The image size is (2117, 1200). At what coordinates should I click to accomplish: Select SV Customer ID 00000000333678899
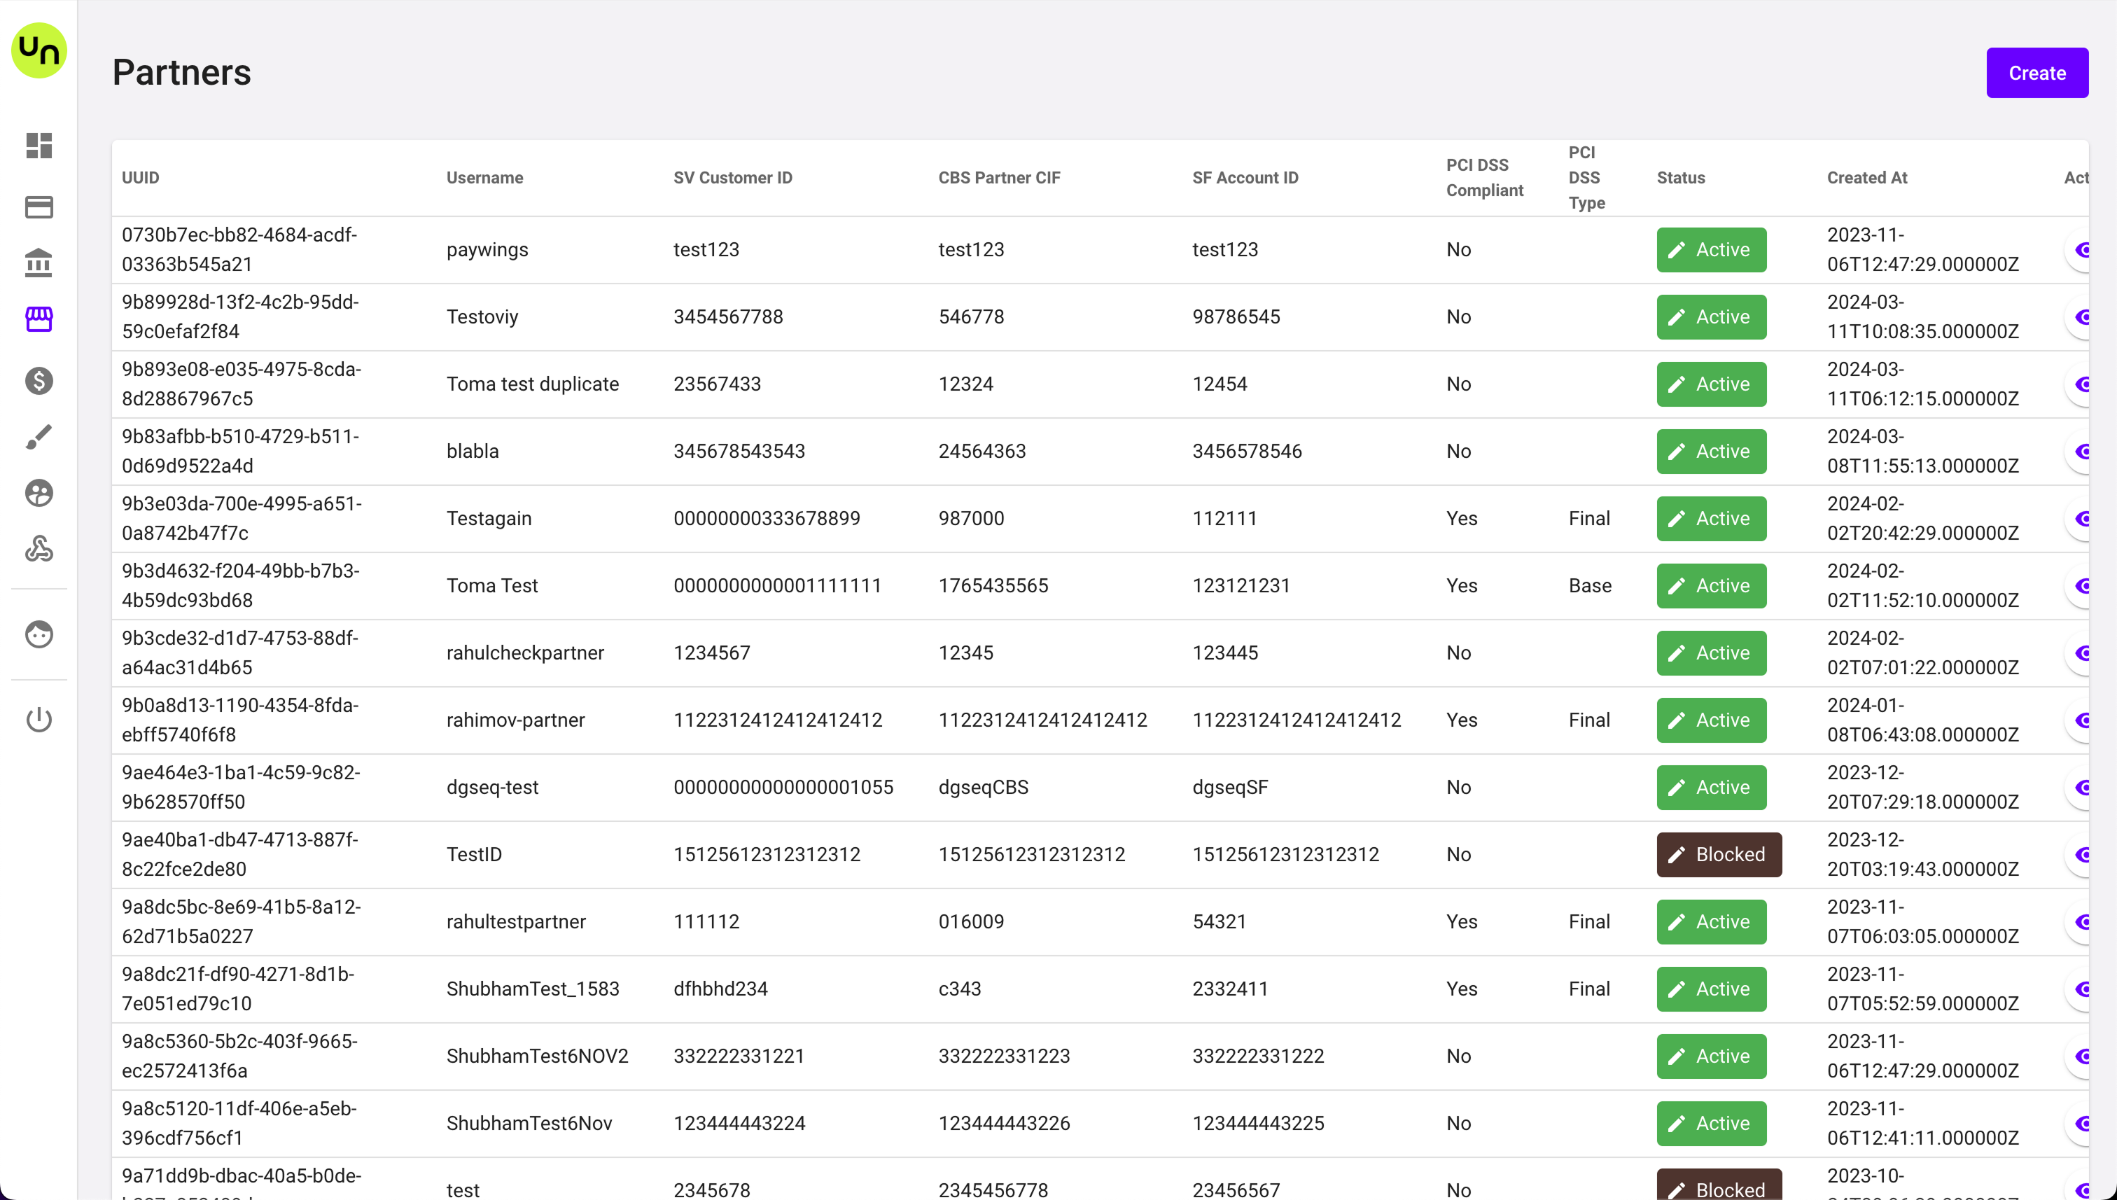[x=767, y=518]
